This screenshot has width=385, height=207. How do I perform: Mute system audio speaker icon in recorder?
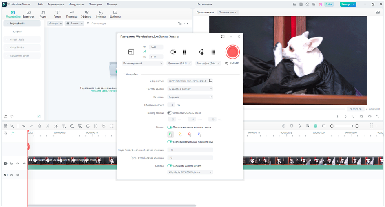point(173,52)
